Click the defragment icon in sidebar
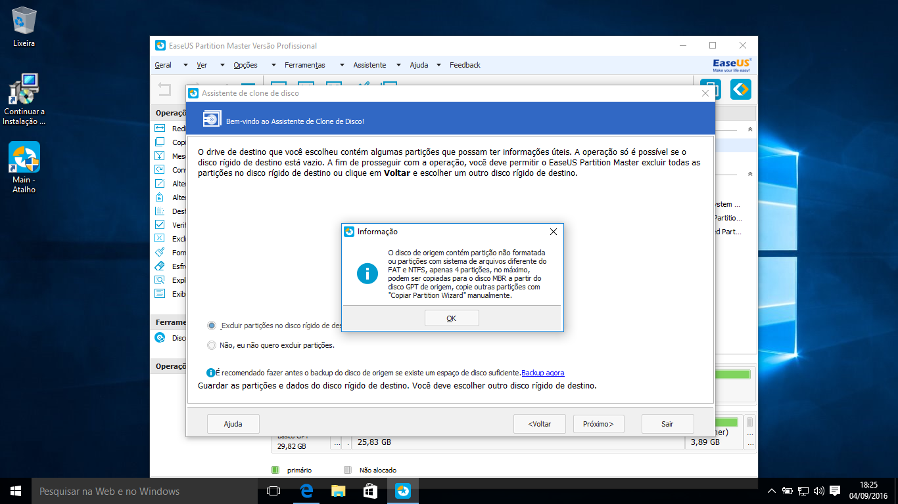 [x=160, y=211]
